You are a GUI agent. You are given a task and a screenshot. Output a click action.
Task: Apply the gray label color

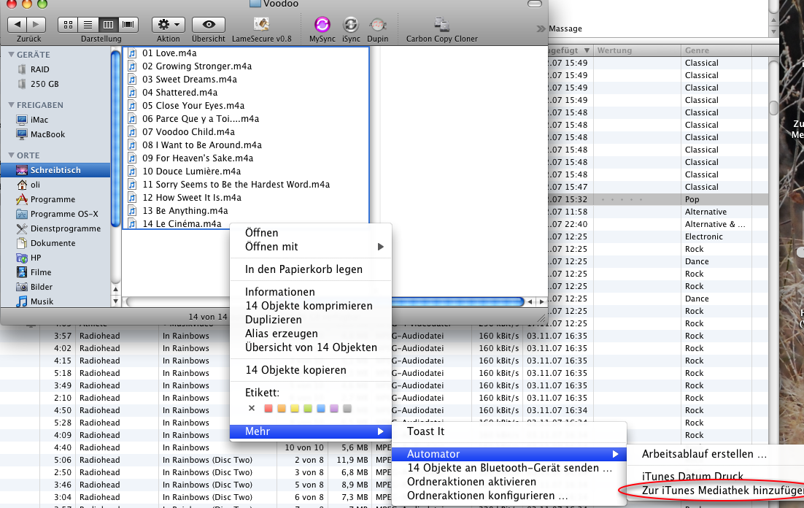tap(347, 409)
